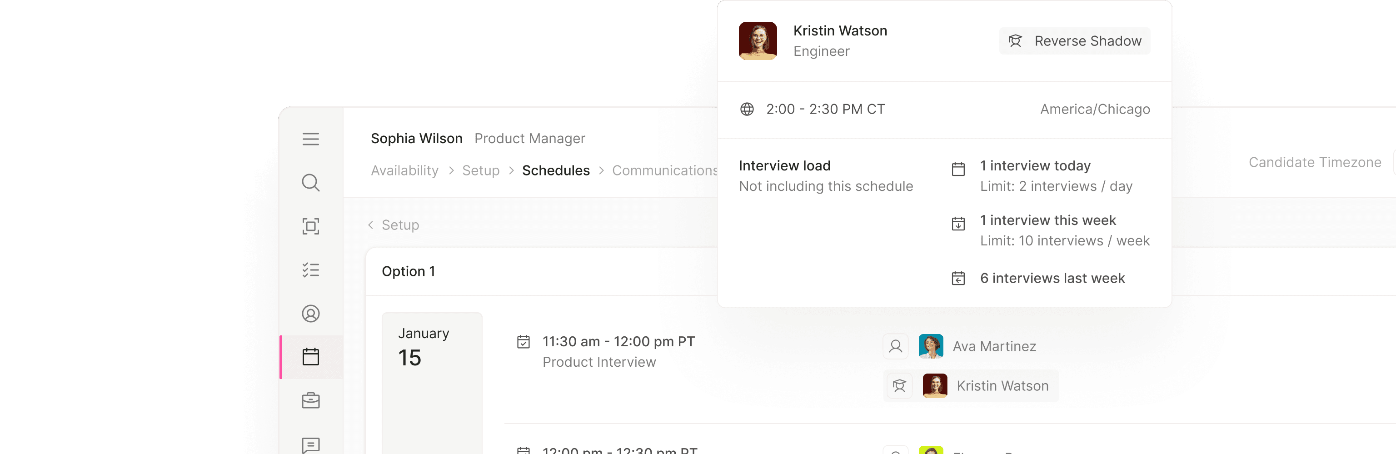The width and height of the screenshot is (1396, 454).
Task: Switch to the Schedules step
Action: point(555,171)
